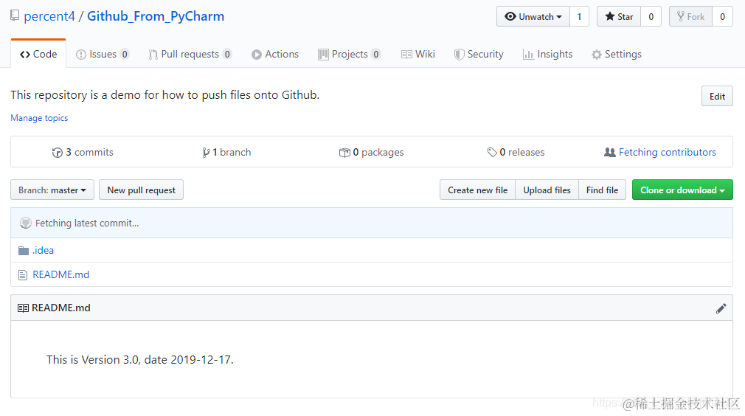The width and height of the screenshot is (745, 416).
Task: View the 1 branch list
Action: (x=226, y=152)
